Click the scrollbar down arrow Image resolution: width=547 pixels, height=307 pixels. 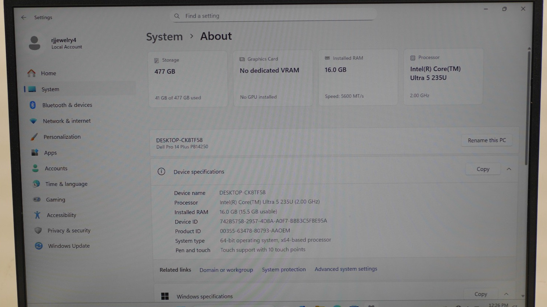point(523,296)
